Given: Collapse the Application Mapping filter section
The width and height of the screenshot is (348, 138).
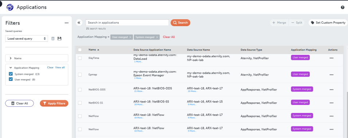Looking at the screenshot, I should point(11,68).
